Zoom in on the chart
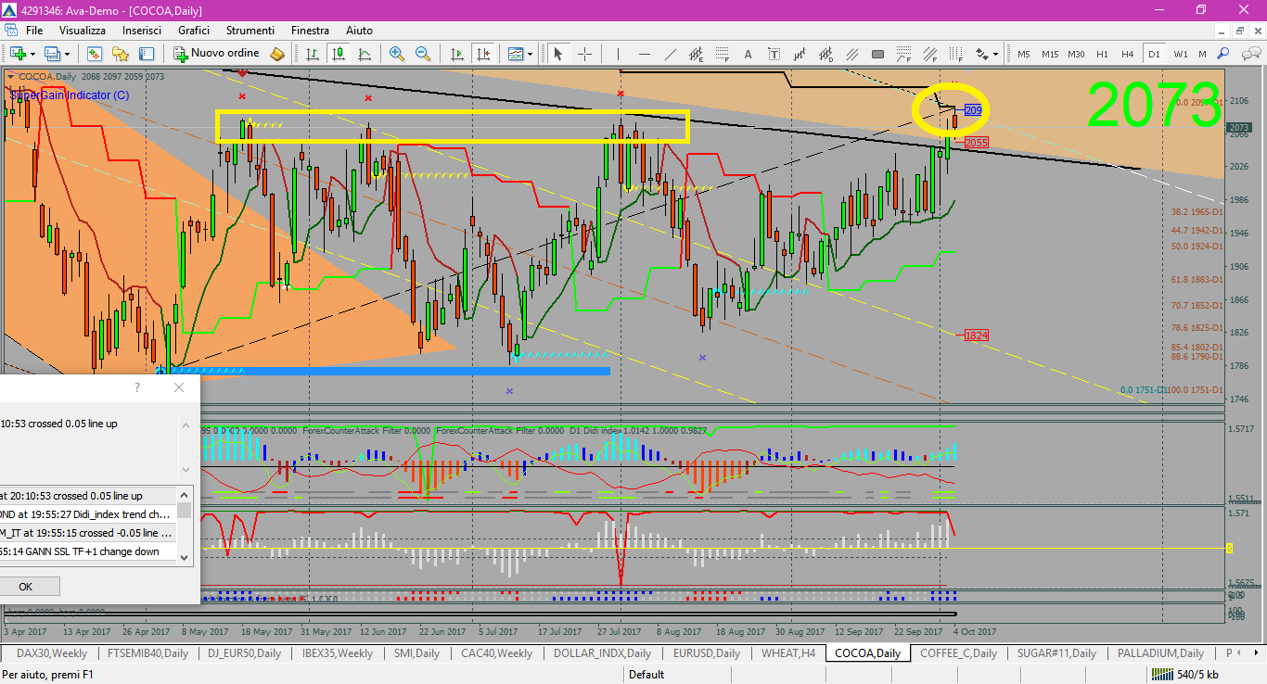Viewport: 1267px width, 684px height. point(397,54)
